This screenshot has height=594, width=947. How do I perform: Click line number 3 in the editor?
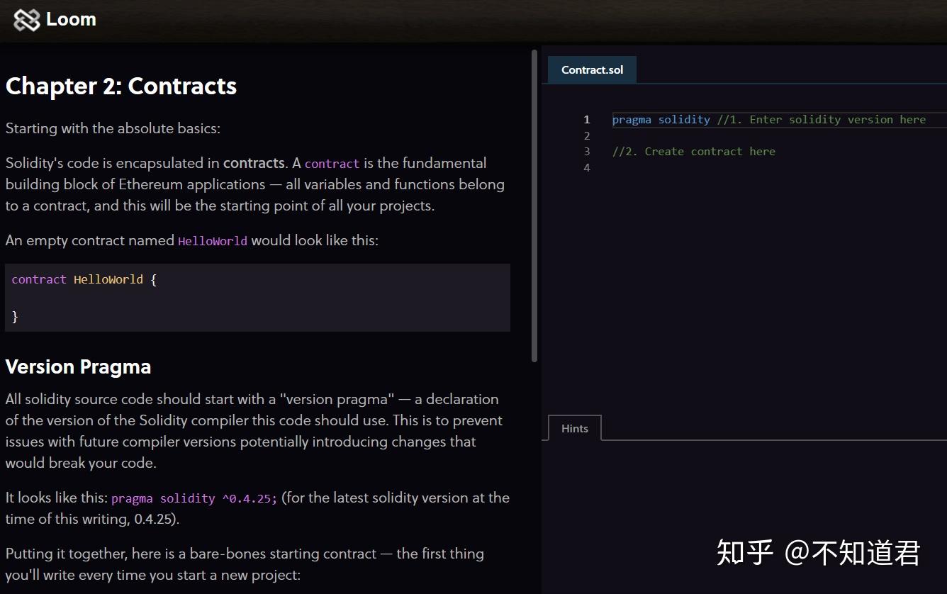pyautogui.click(x=586, y=151)
